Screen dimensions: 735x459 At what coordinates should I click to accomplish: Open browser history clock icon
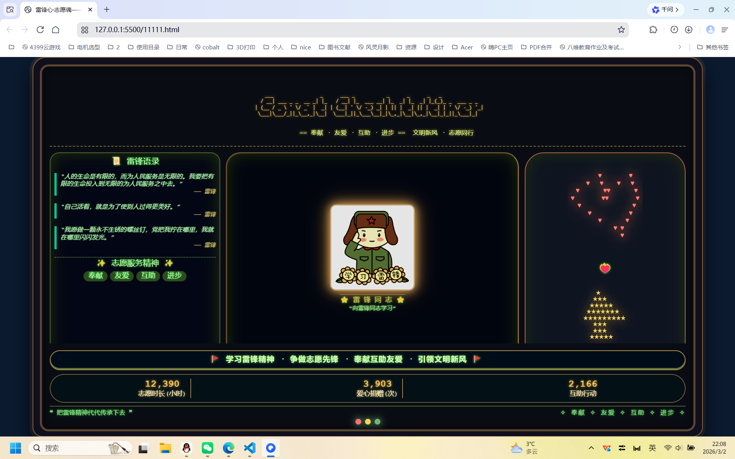pyautogui.click(x=674, y=29)
